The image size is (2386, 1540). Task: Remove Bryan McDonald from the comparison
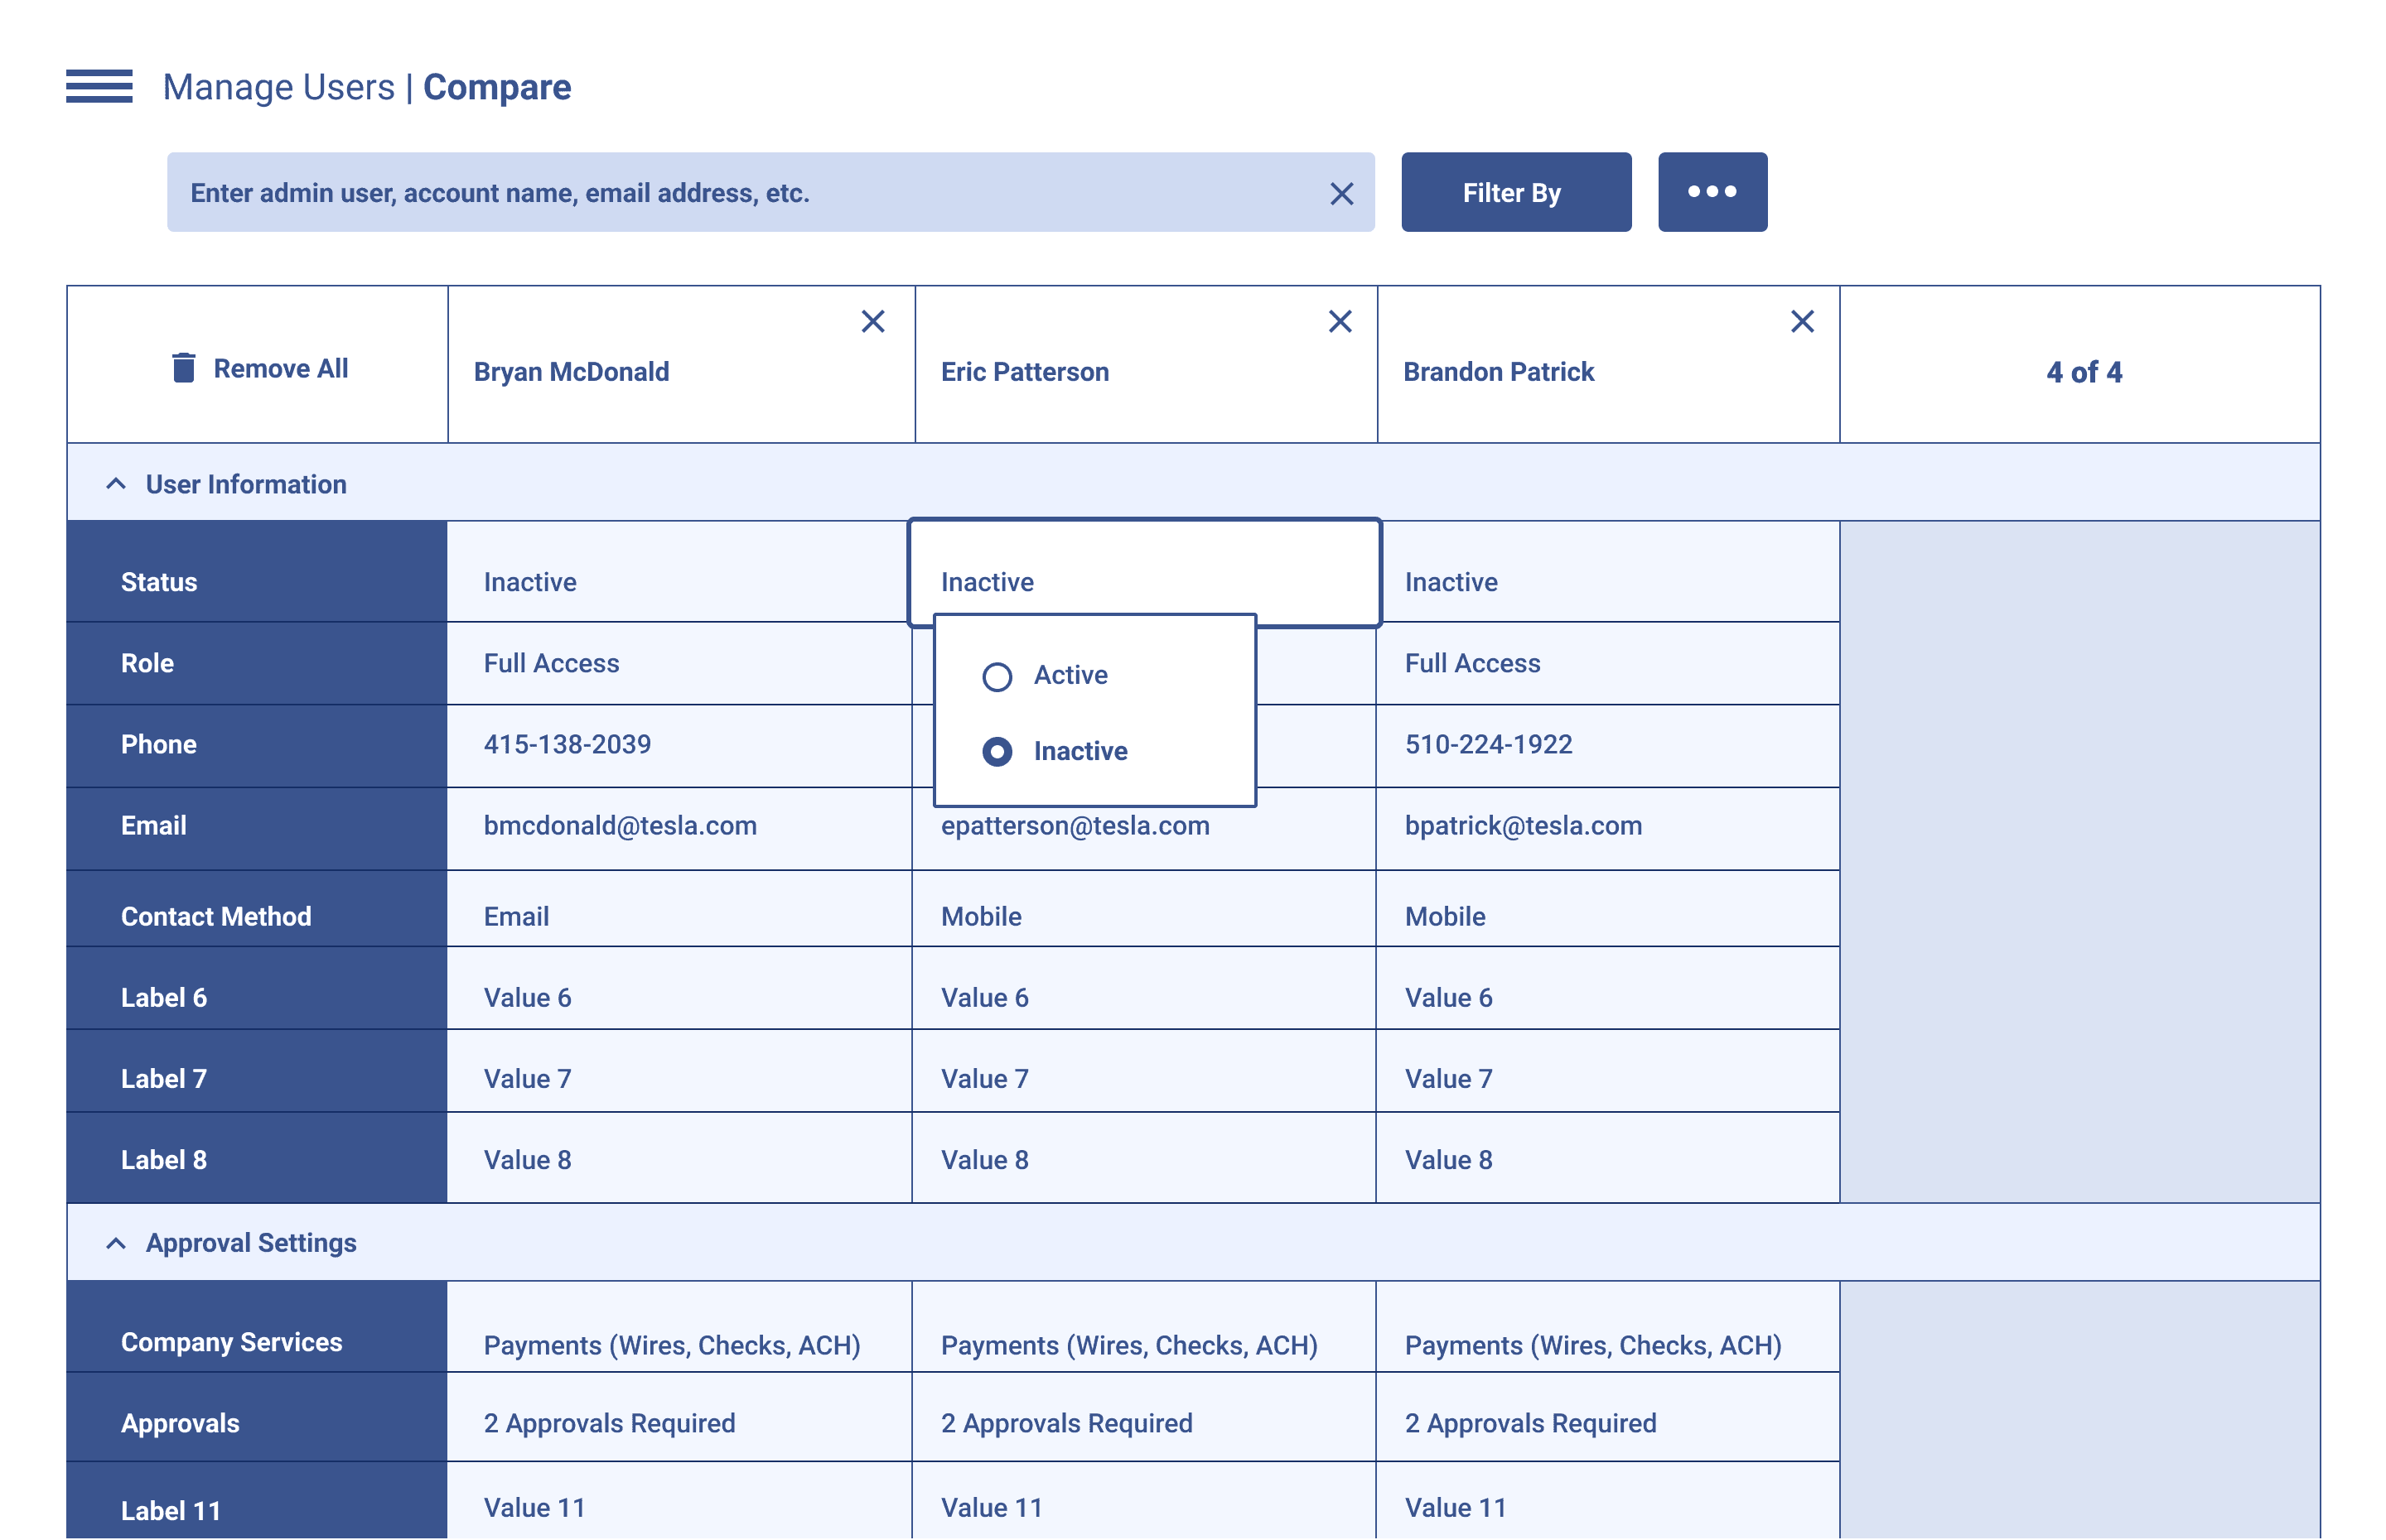(872, 321)
